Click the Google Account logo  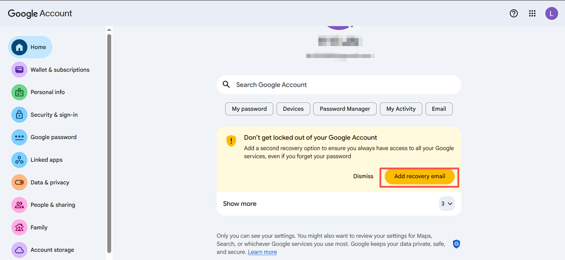[40, 14]
